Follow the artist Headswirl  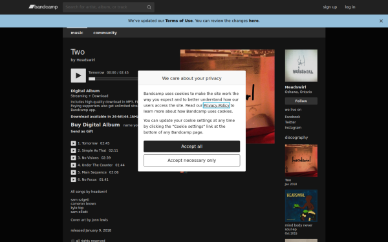point(301,101)
